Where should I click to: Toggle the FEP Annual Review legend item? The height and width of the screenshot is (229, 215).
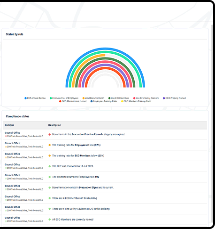35,98
